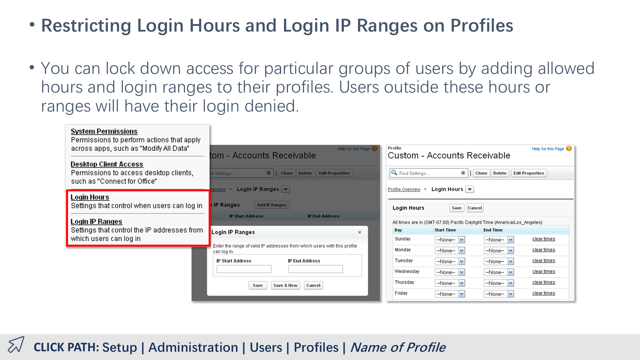Save the Login Hours settings
The width and height of the screenshot is (640, 360).
(x=457, y=208)
